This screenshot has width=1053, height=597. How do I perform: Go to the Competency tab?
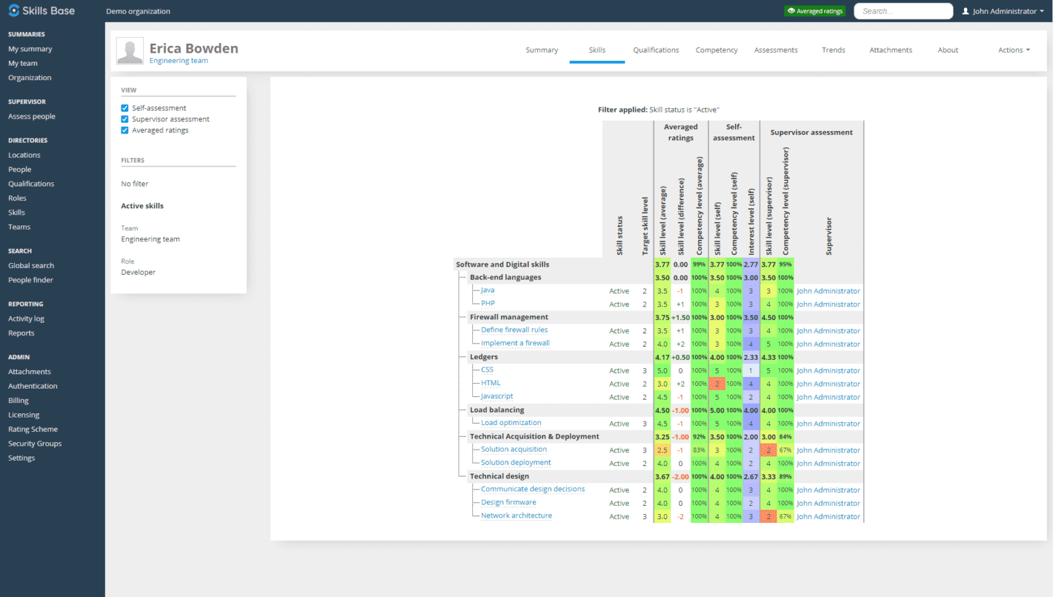pyautogui.click(x=716, y=50)
